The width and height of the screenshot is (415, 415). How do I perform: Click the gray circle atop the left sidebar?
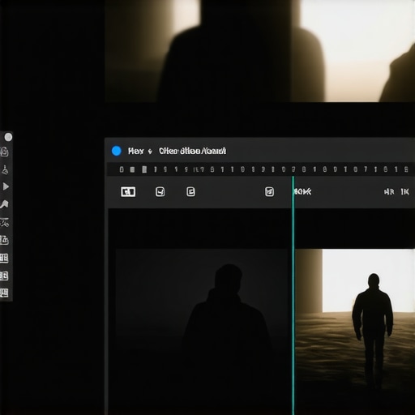tap(8, 137)
